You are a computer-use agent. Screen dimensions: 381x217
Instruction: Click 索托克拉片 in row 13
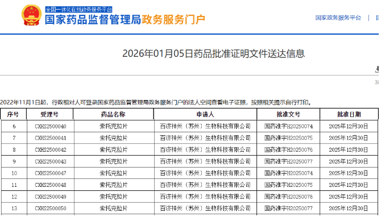pos(114,208)
